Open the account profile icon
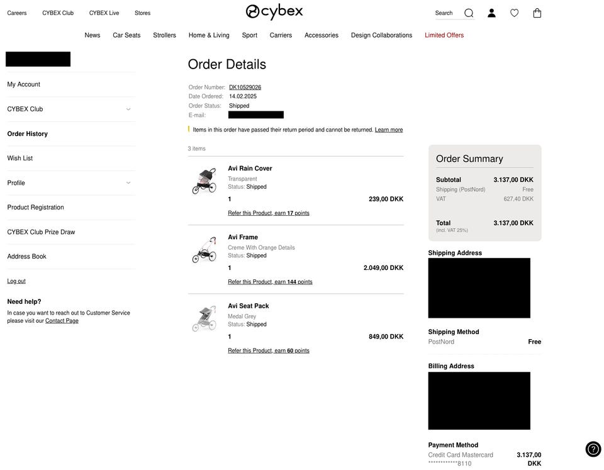The image size is (604, 470). [x=491, y=13]
